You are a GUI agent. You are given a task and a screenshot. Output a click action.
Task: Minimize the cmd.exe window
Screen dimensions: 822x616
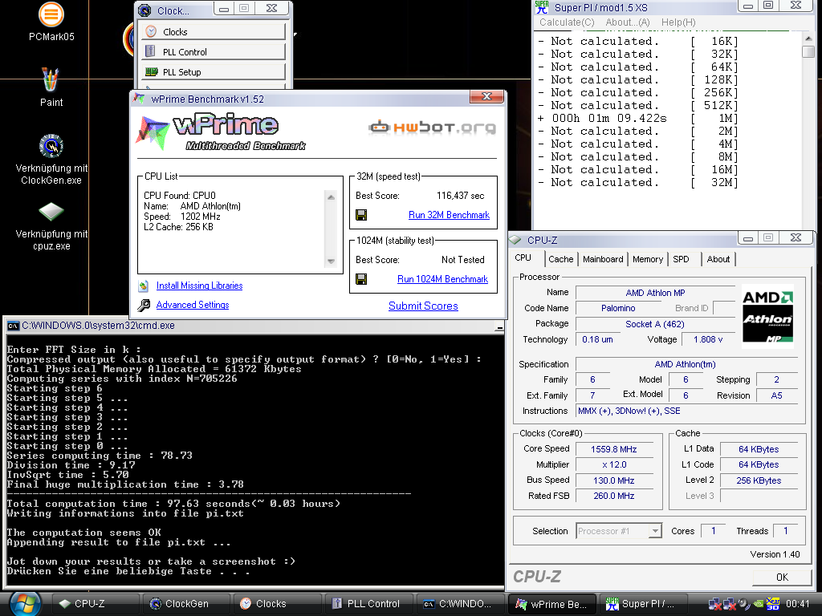click(499, 327)
